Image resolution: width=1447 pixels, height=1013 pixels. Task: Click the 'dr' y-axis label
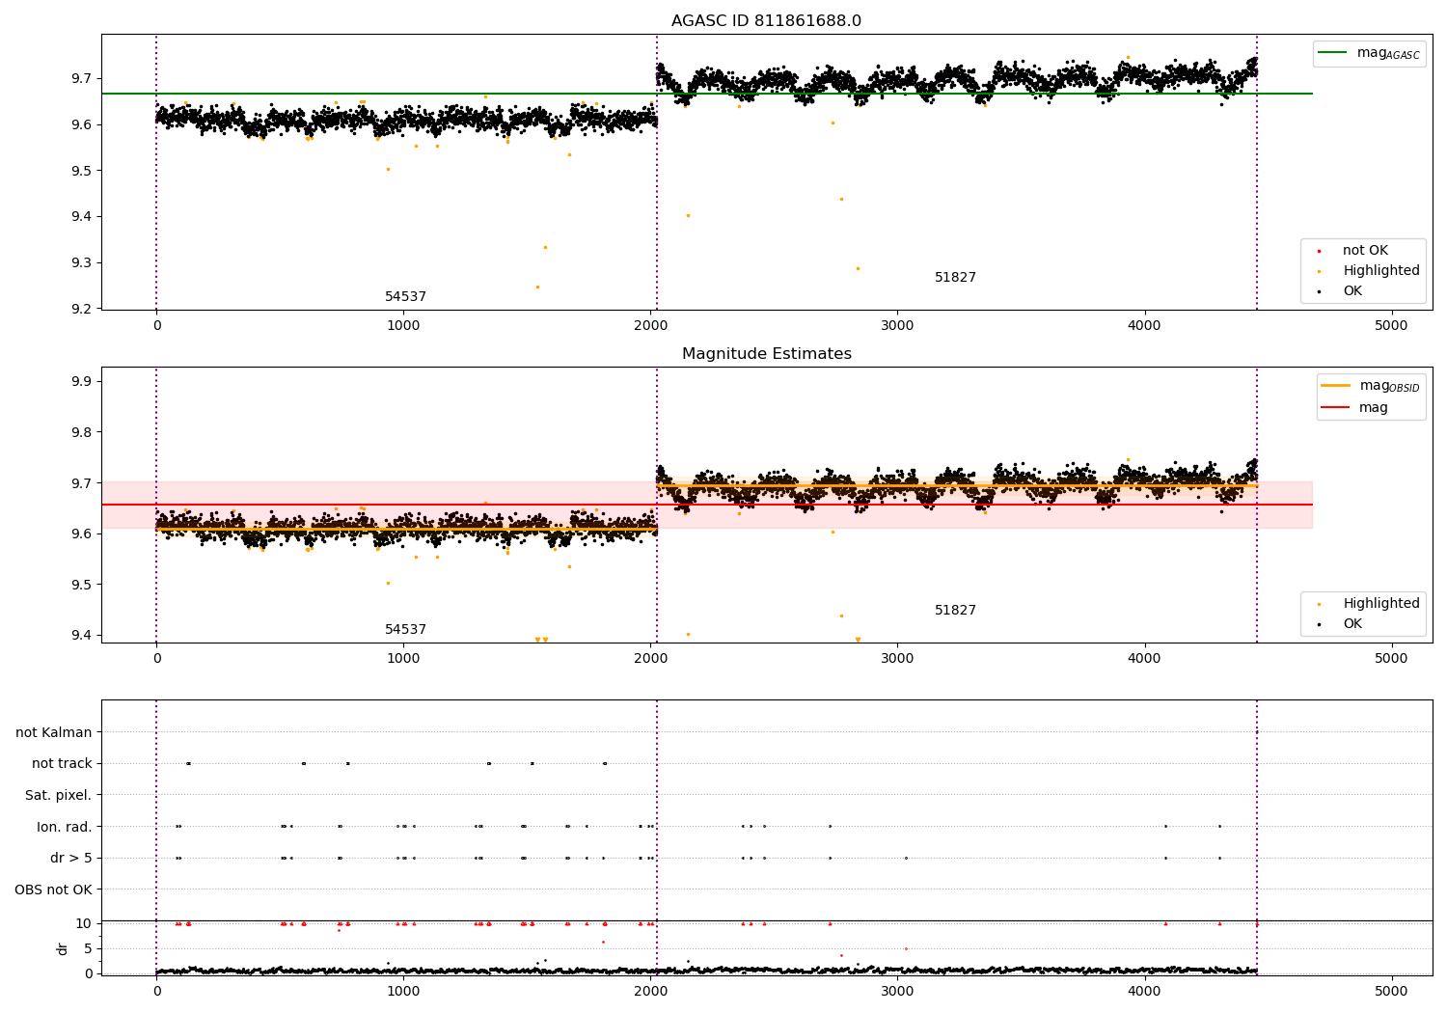63,948
